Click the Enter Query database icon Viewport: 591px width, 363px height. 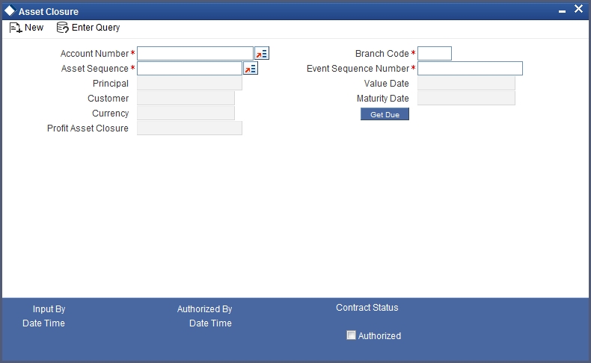pyautogui.click(x=62, y=28)
